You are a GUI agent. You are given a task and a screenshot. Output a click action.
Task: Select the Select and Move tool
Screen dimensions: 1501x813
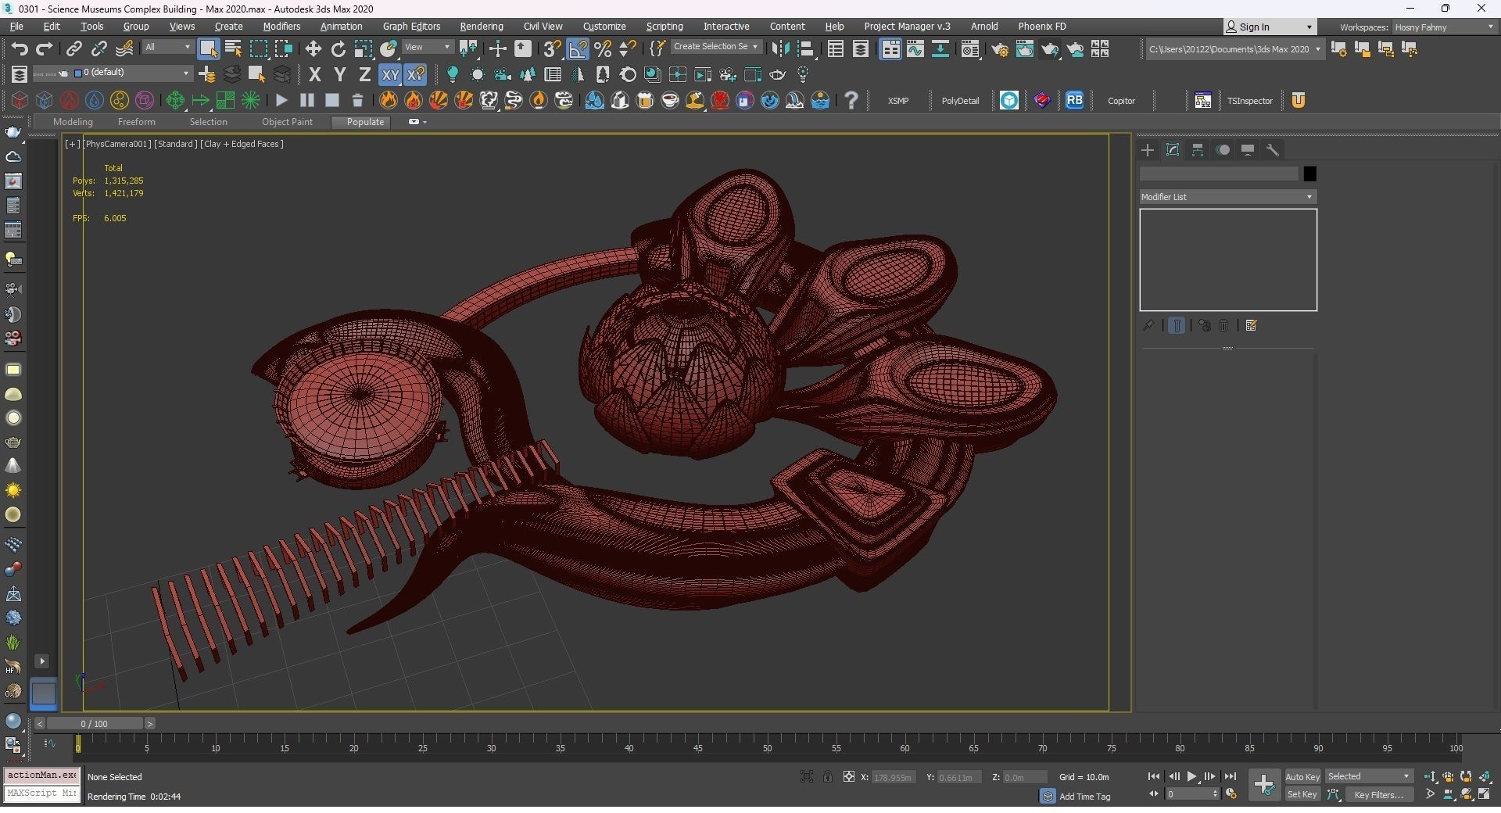point(313,49)
